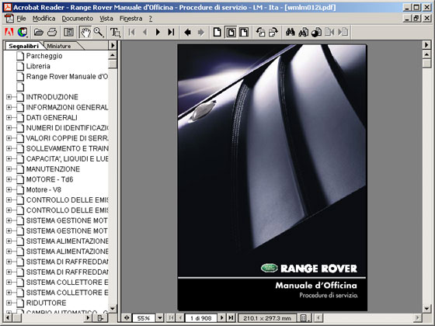Toggle Fit in Window page view
This screenshot has width=435, height=326.
click(231, 32)
